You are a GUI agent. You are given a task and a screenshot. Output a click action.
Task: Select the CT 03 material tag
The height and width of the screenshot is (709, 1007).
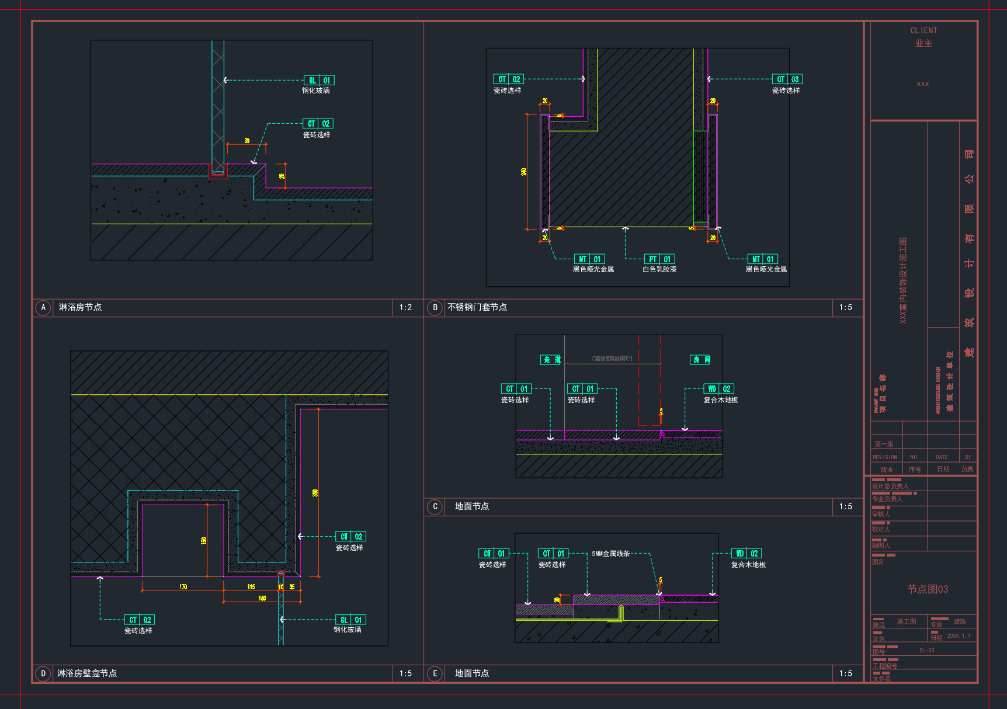pyautogui.click(x=787, y=79)
